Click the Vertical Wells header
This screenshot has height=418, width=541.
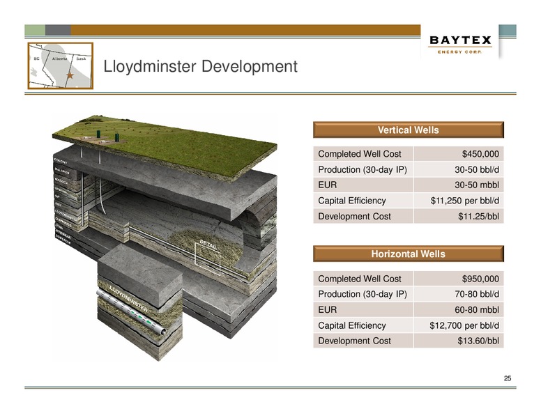(x=408, y=130)
